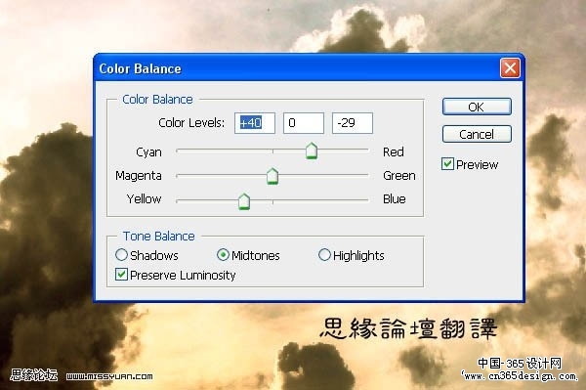Toggle the Preview checkbox
Image resolution: width=586 pixels, height=390 pixels.
(x=447, y=164)
